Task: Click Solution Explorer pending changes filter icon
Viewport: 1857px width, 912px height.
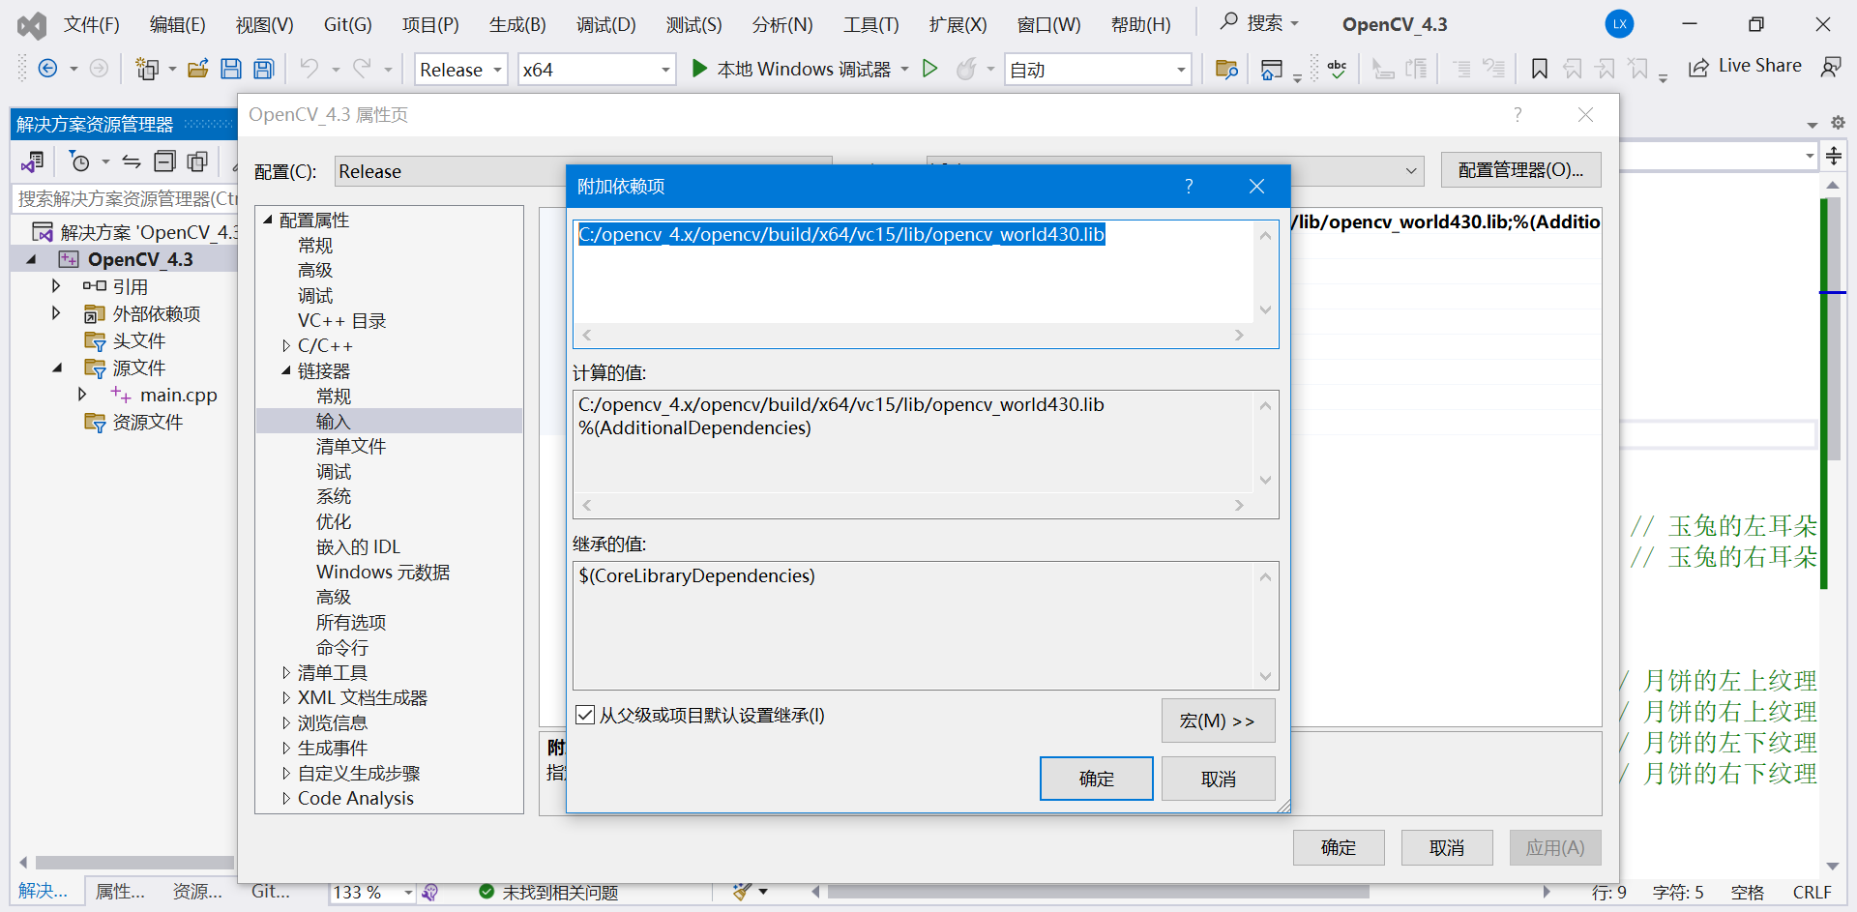Action: [79, 162]
